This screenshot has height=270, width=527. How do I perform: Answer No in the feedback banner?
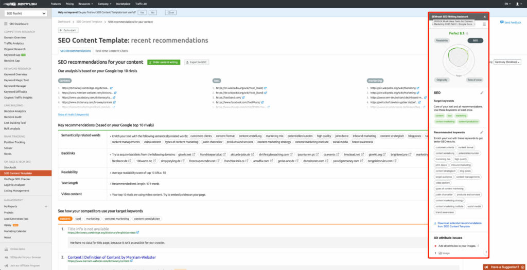[x=152, y=12]
